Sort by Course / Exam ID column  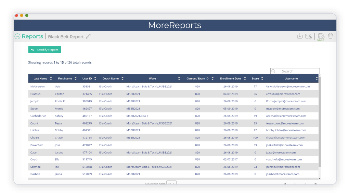coord(212,78)
